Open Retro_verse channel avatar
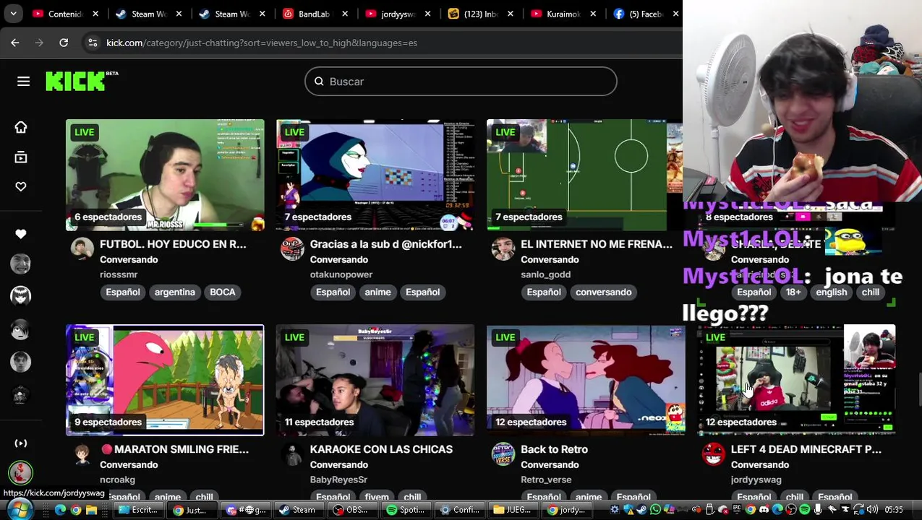 pyautogui.click(x=503, y=454)
